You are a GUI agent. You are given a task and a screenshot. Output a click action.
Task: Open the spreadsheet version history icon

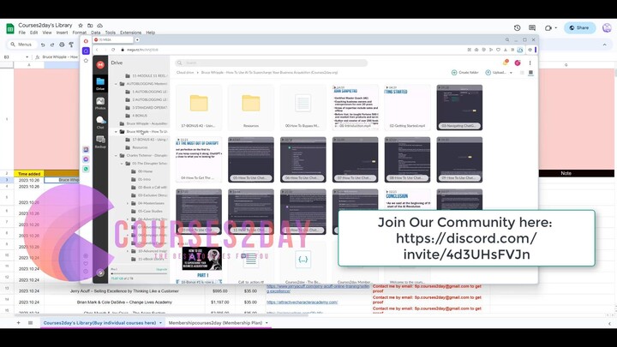pos(518,27)
